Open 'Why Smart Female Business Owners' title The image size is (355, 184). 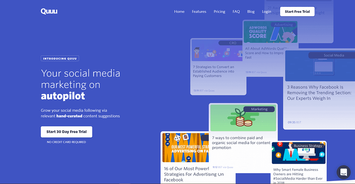point(298,176)
